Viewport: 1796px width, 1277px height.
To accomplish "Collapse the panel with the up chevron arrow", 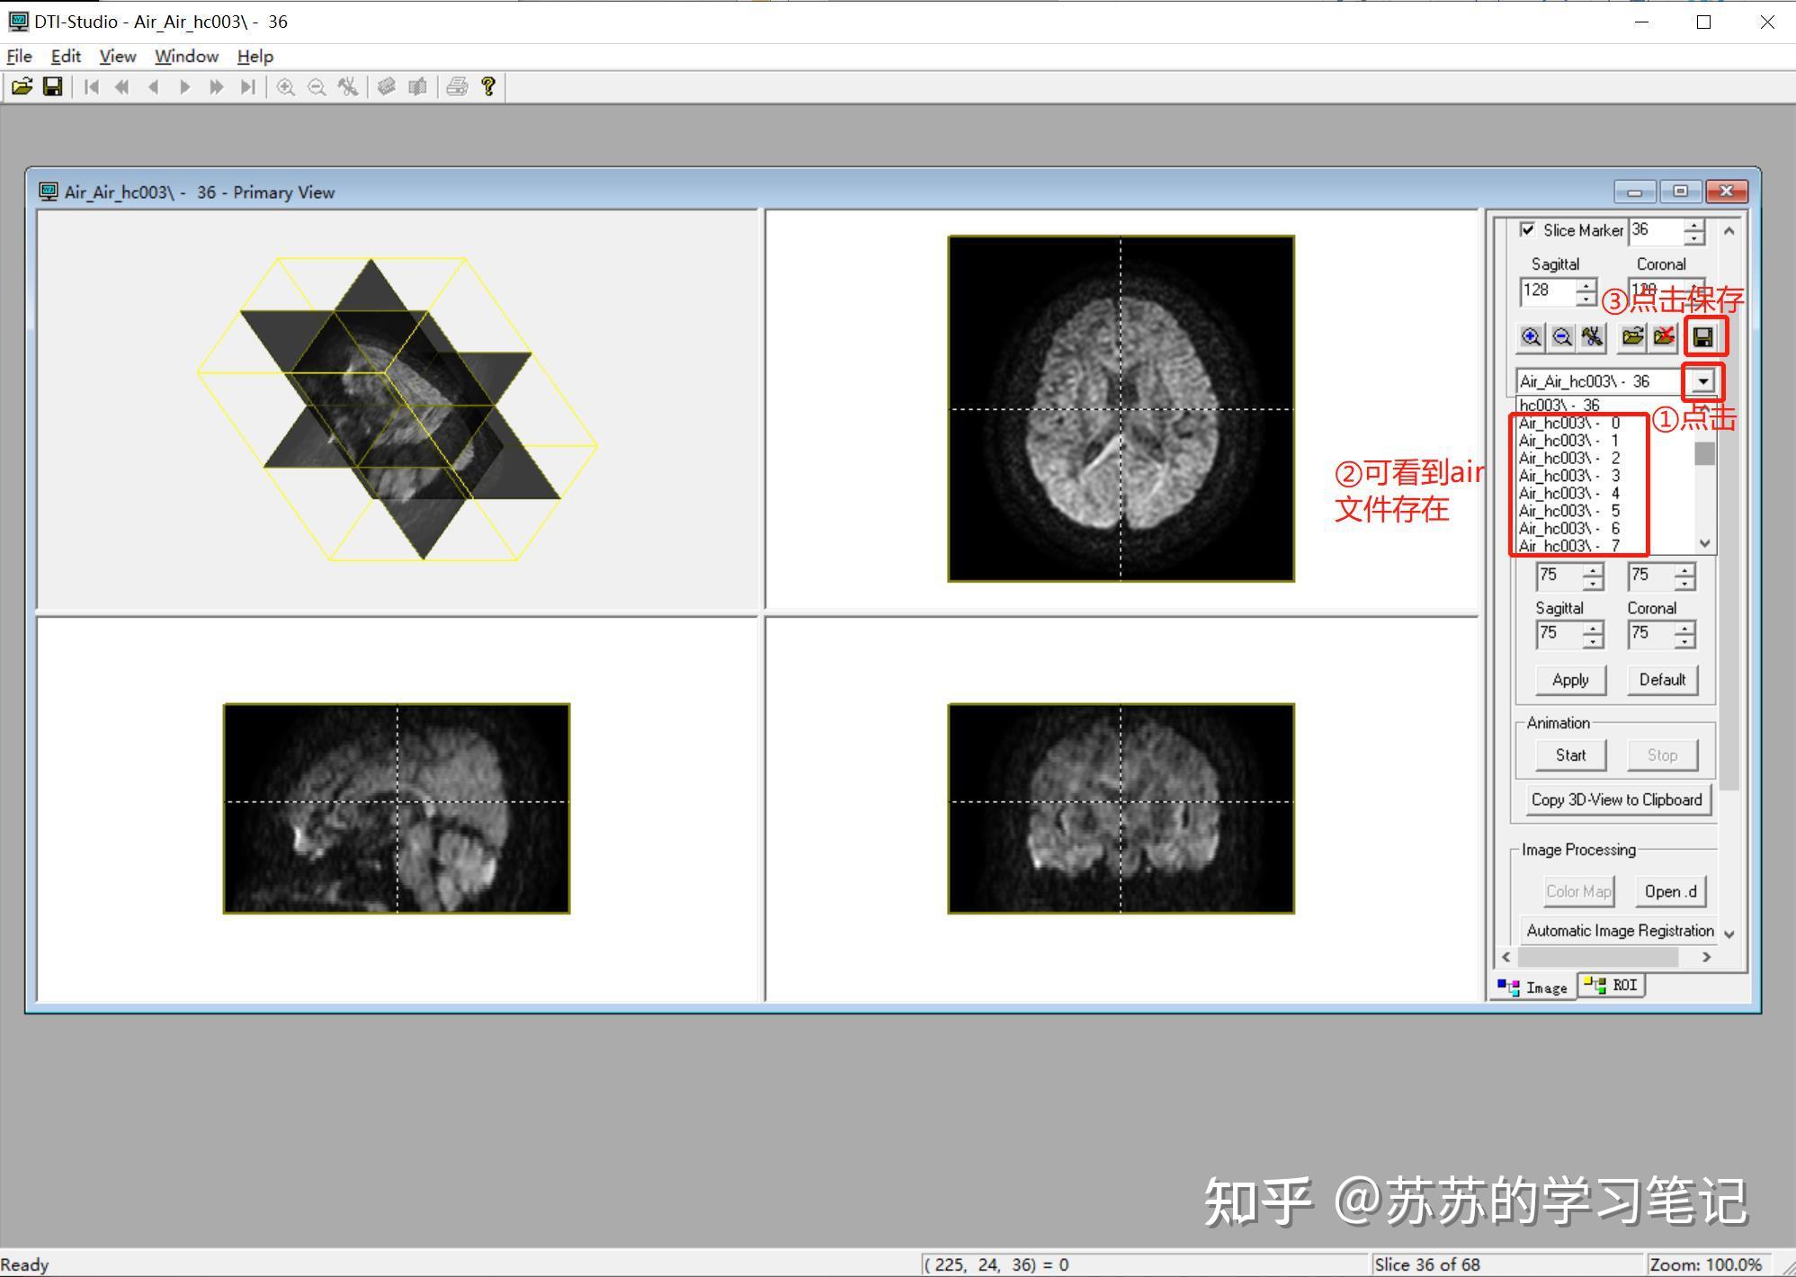I will tap(1728, 231).
